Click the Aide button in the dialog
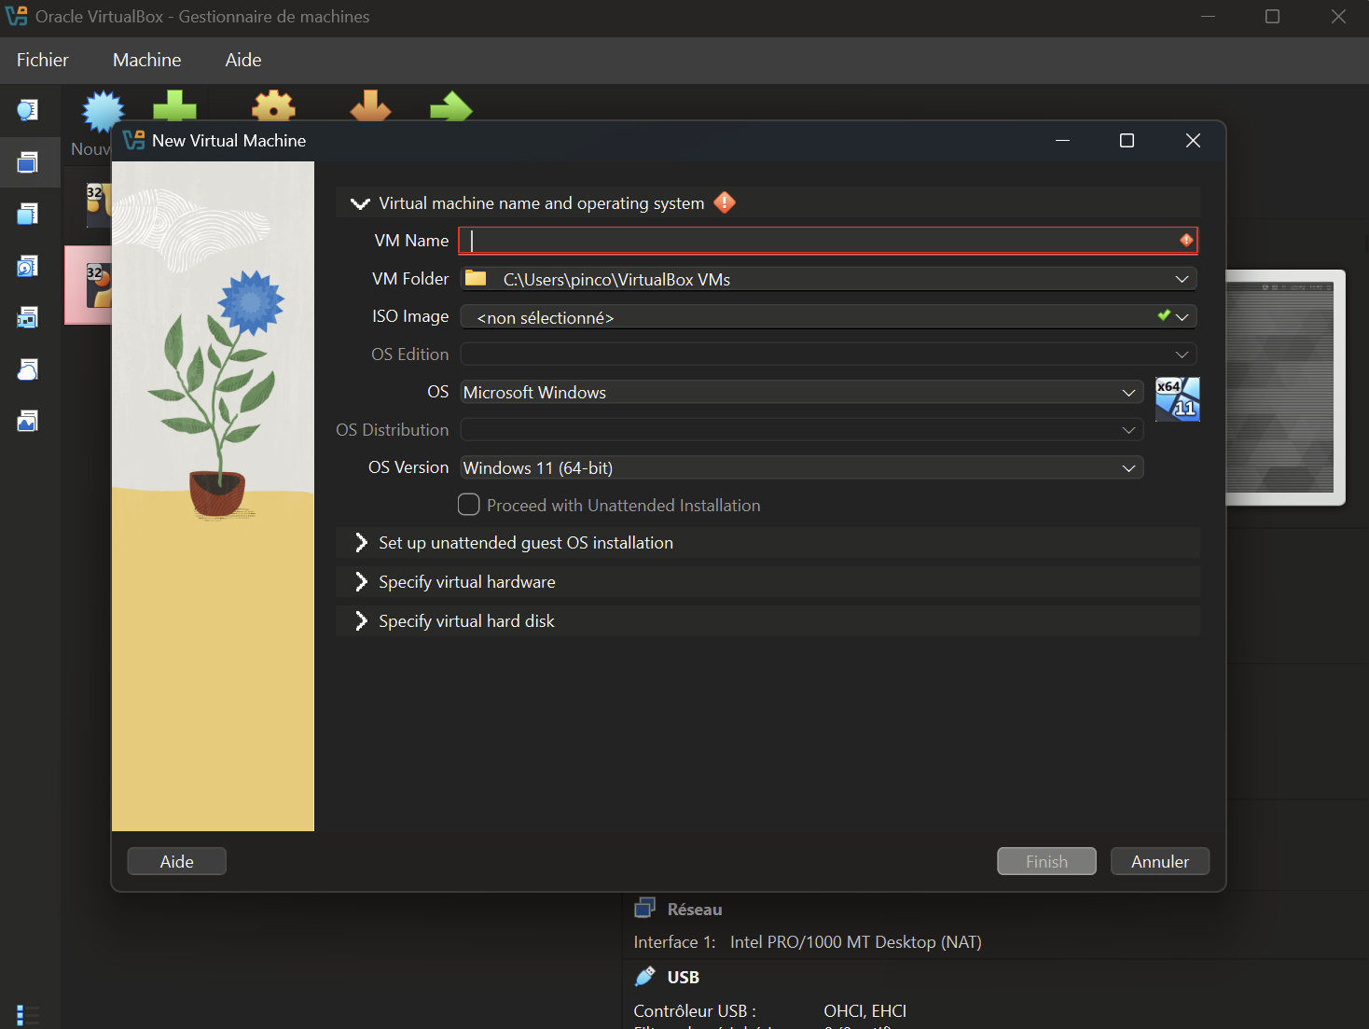 pyautogui.click(x=177, y=861)
